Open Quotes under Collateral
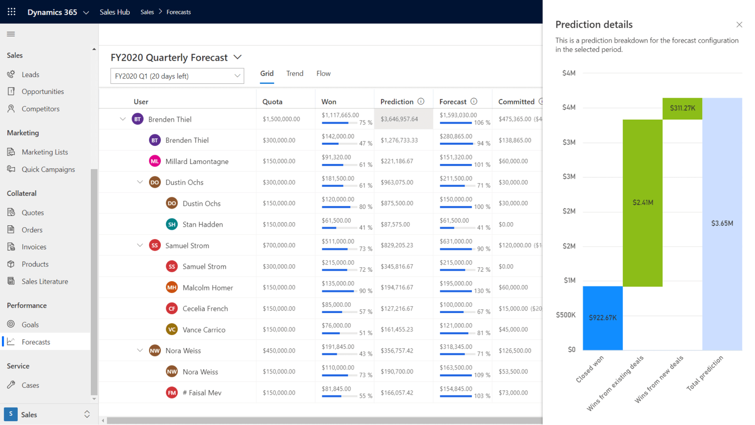The width and height of the screenshot is (755, 425). pyautogui.click(x=33, y=212)
